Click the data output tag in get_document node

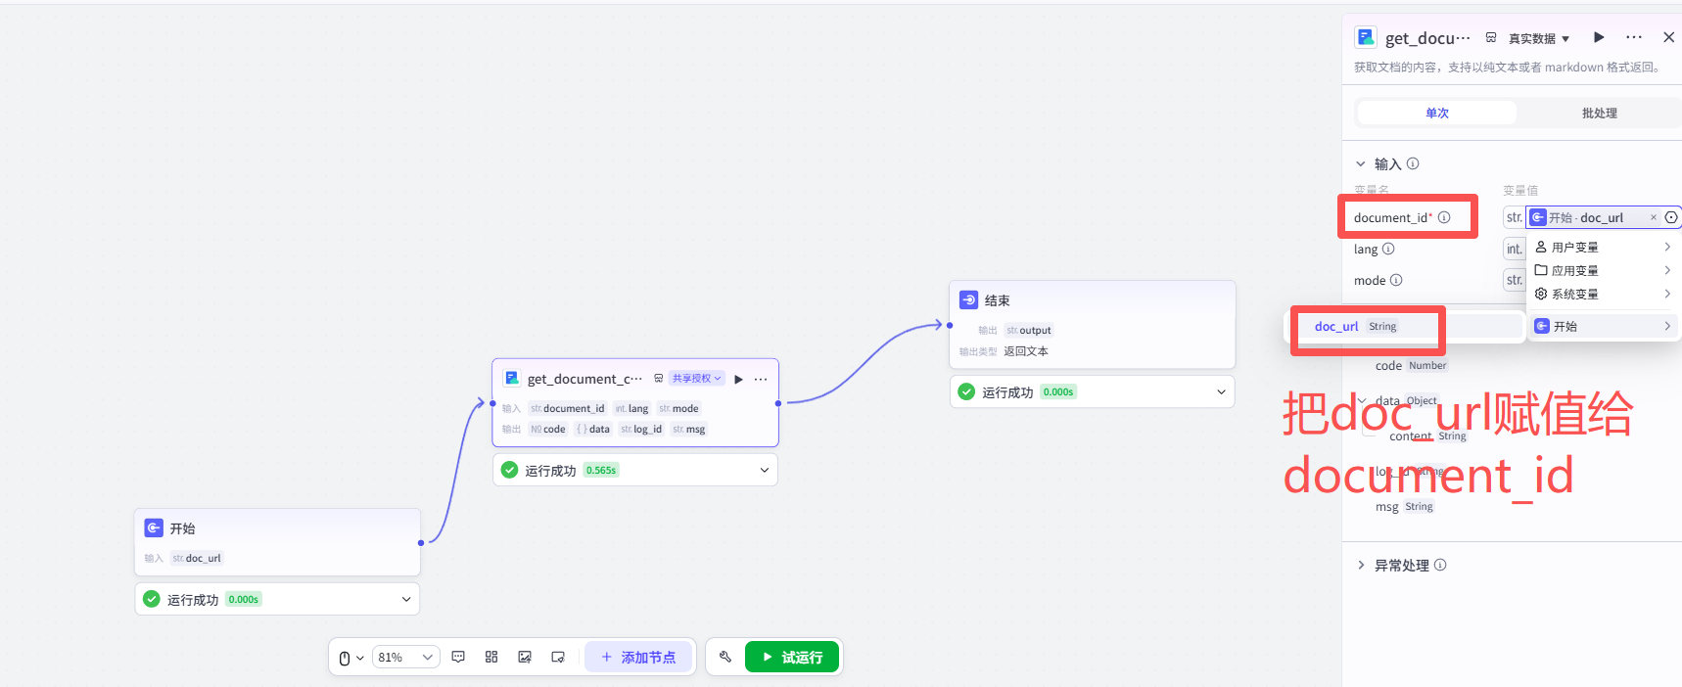(593, 429)
